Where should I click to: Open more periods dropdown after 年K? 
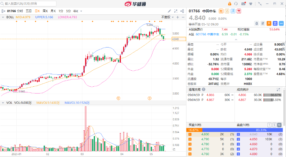pos(81,11)
